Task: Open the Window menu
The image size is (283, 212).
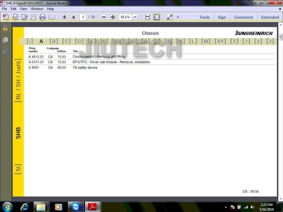Action: (37, 8)
